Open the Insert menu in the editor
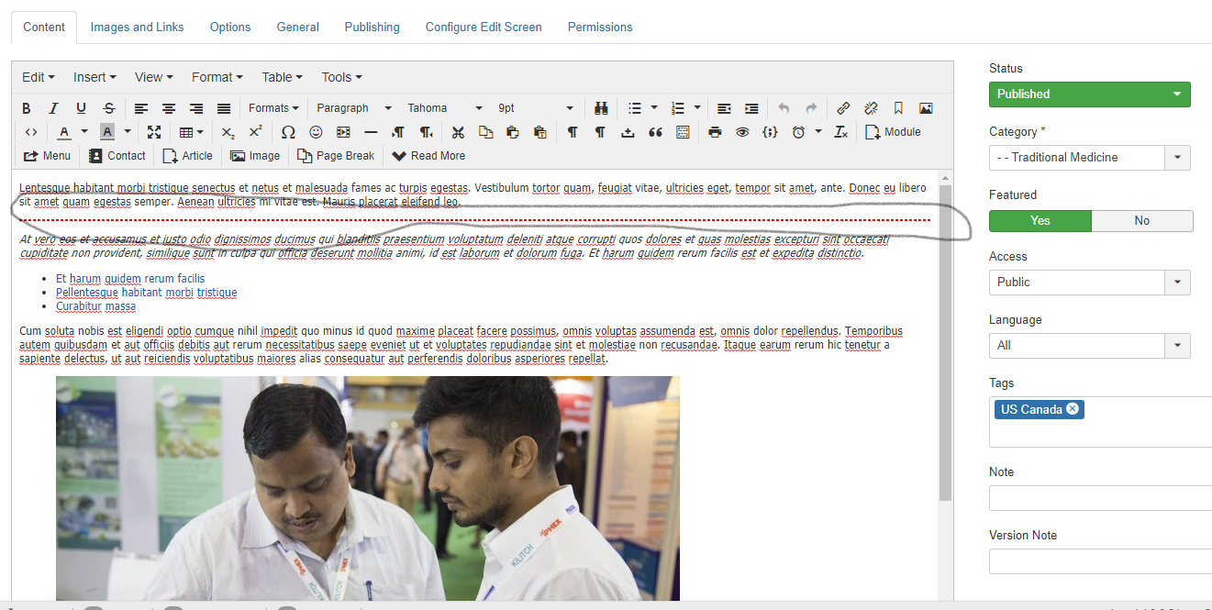1212x610 pixels. [x=95, y=77]
